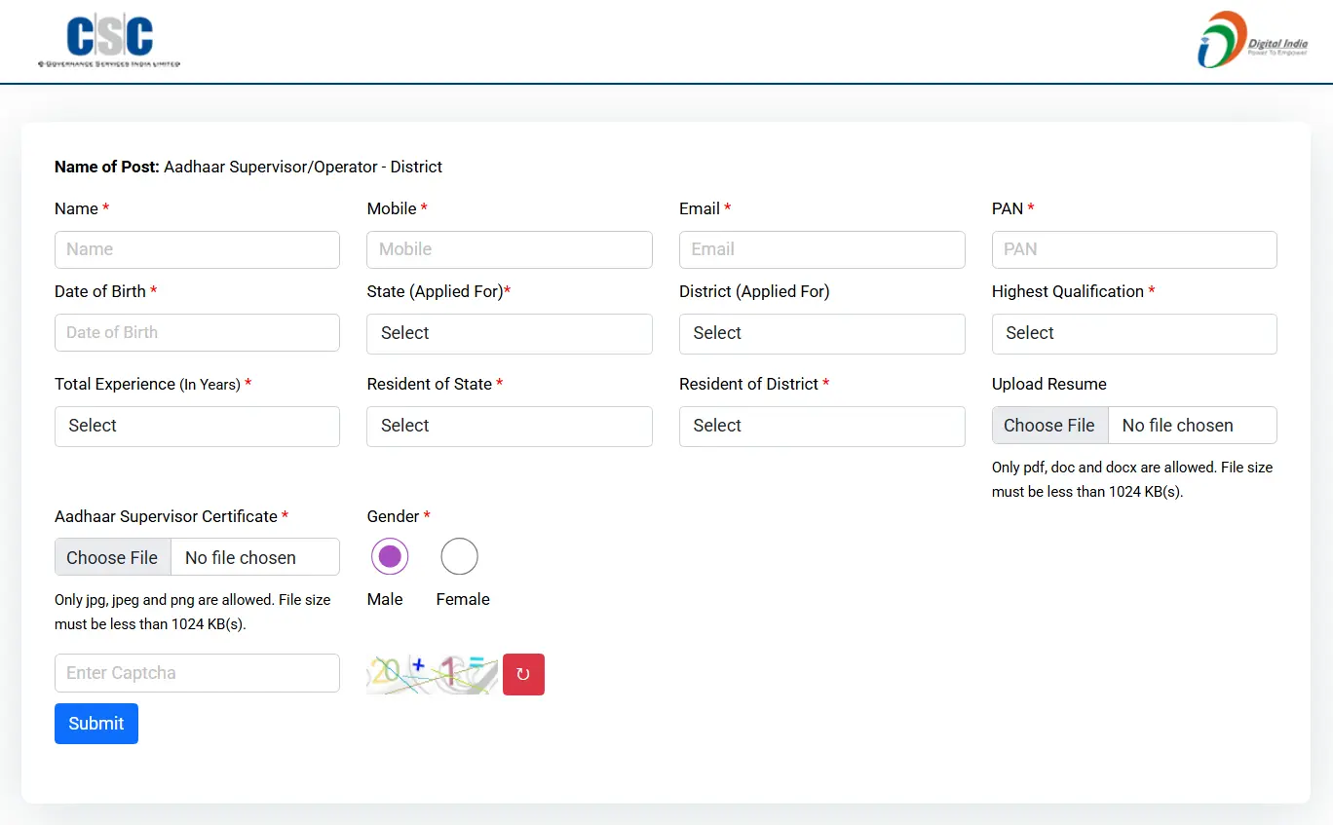
Task: Click the captcha image
Action: [432, 674]
